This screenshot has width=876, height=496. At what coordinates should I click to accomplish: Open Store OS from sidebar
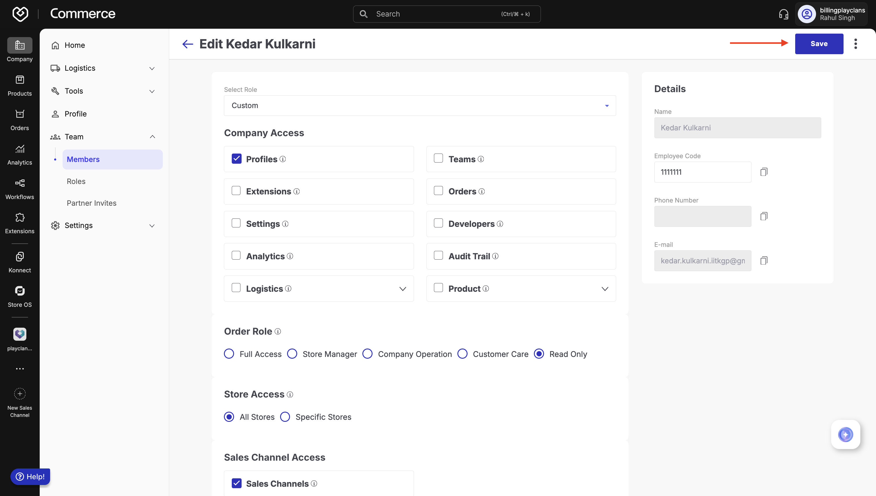pyautogui.click(x=19, y=296)
